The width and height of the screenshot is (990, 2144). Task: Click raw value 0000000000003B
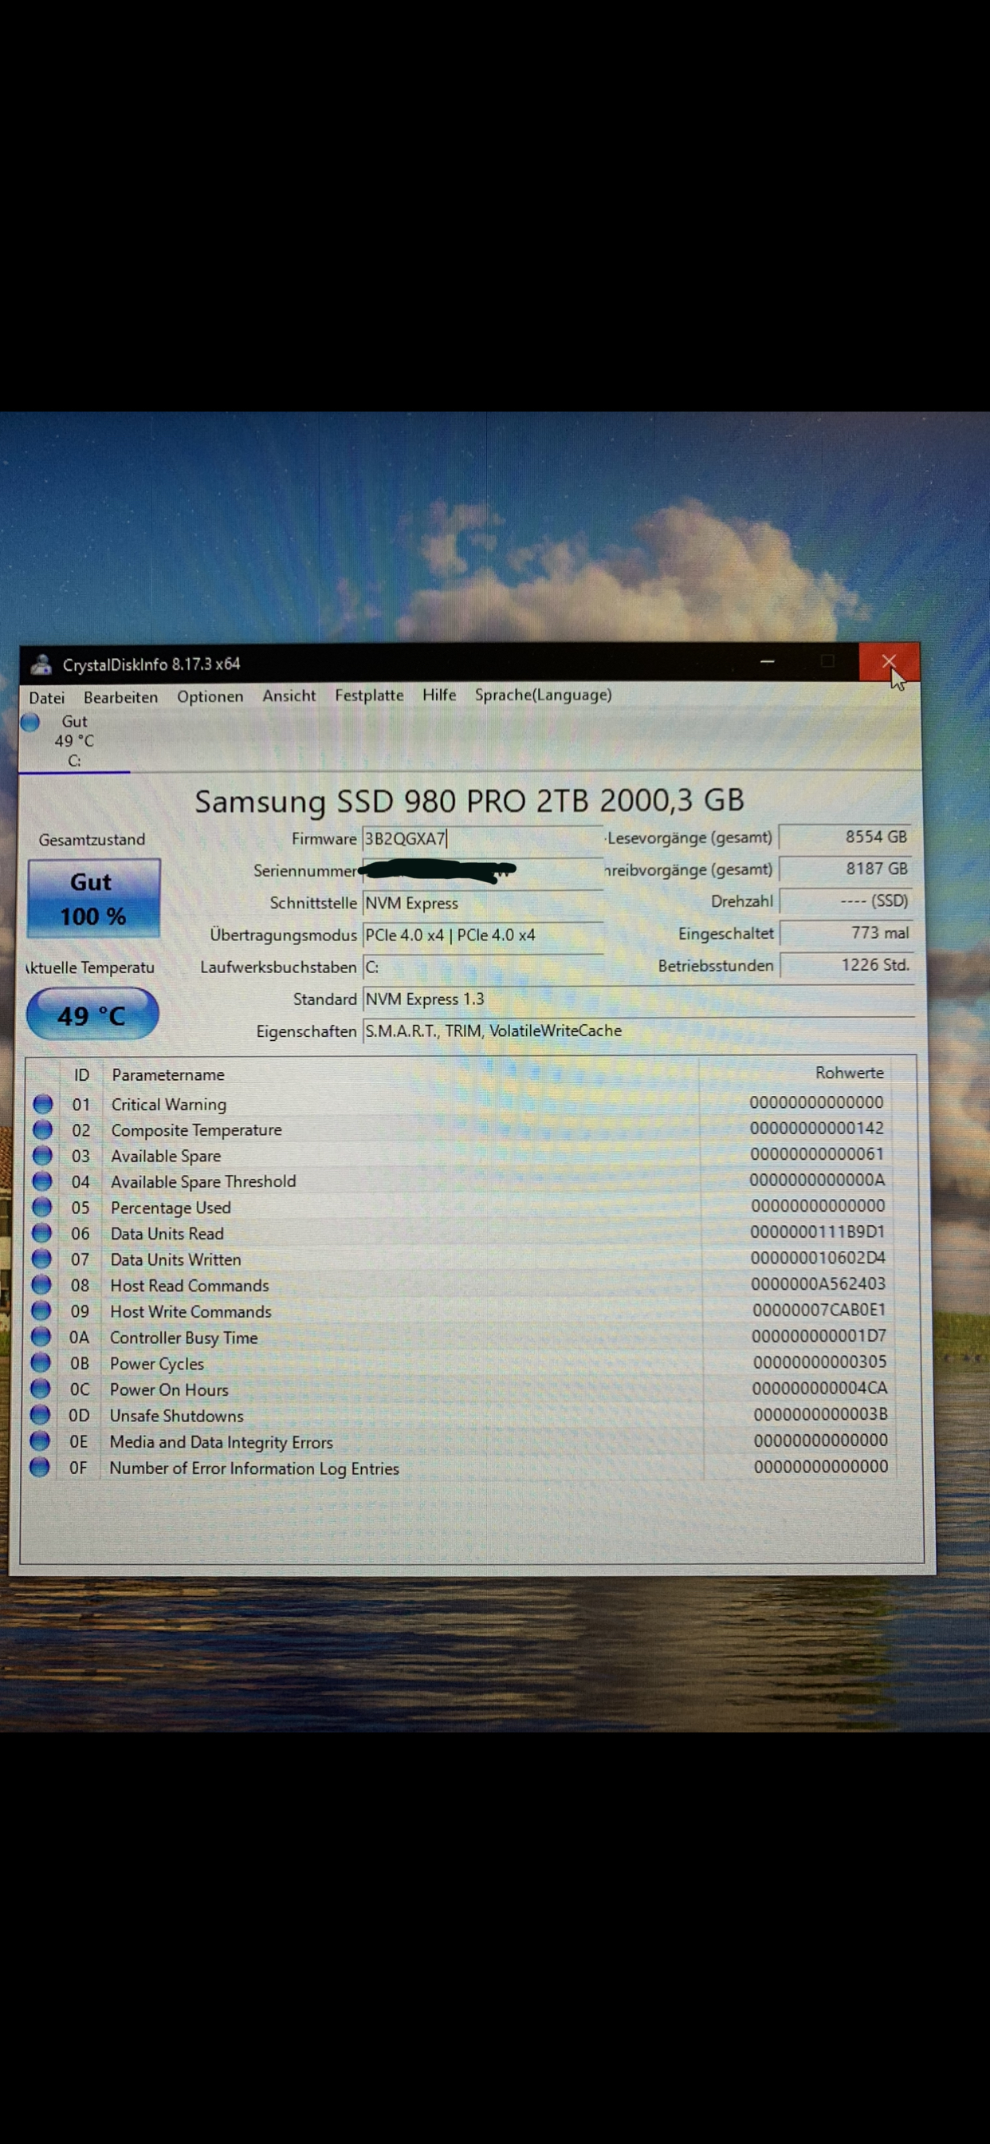click(x=820, y=1414)
